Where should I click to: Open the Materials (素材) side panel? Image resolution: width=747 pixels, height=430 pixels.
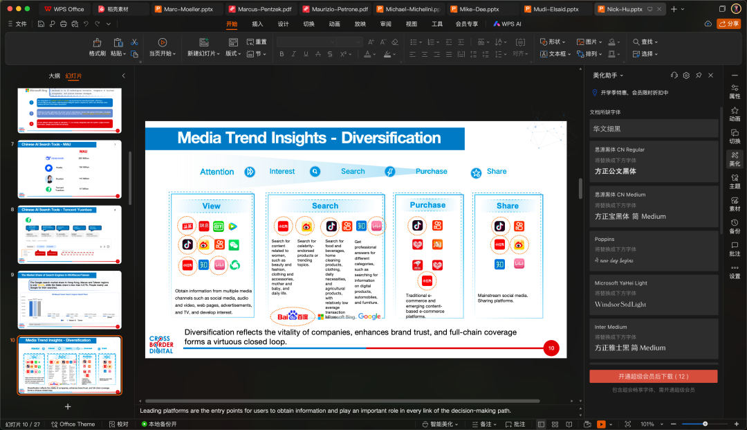(x=735, y=204)
